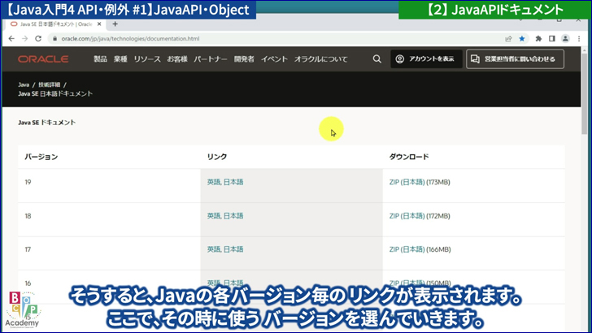Close the Java SE 日本語ドキュメント tab
The image size is (592, 333).
[x=99, y=24]
